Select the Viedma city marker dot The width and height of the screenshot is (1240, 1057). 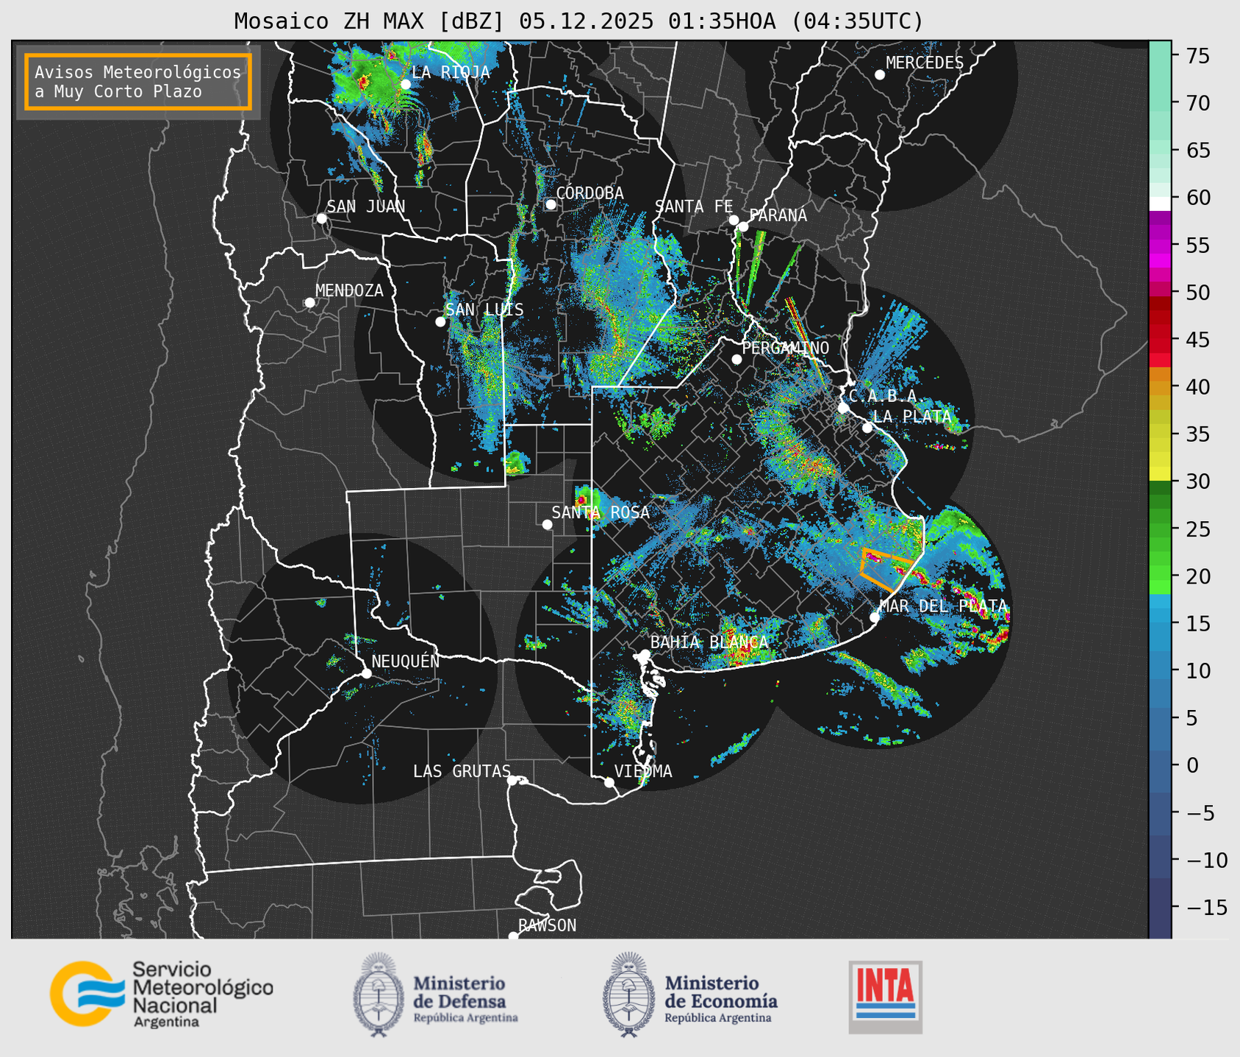[609, 782]
